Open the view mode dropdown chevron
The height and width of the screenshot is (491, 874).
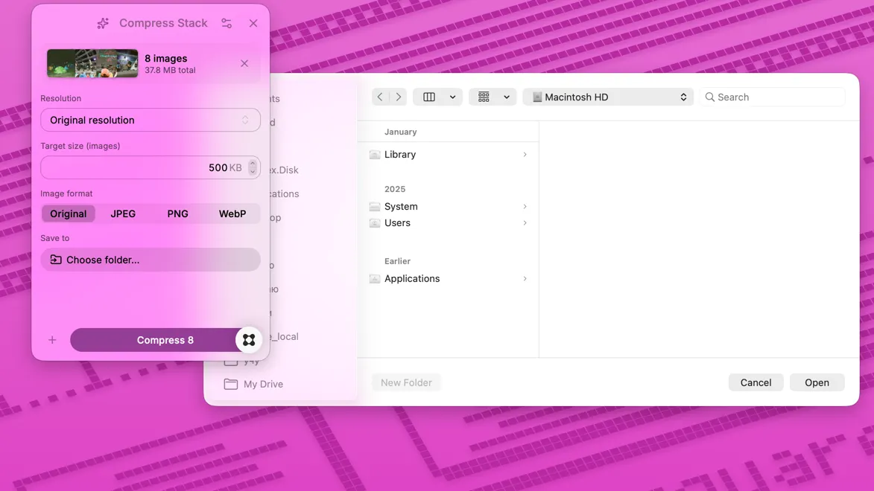pyautogui.click(x=452, y=97)
